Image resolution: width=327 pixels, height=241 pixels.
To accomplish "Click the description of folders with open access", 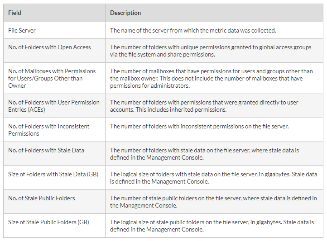I will coord(210,51).
